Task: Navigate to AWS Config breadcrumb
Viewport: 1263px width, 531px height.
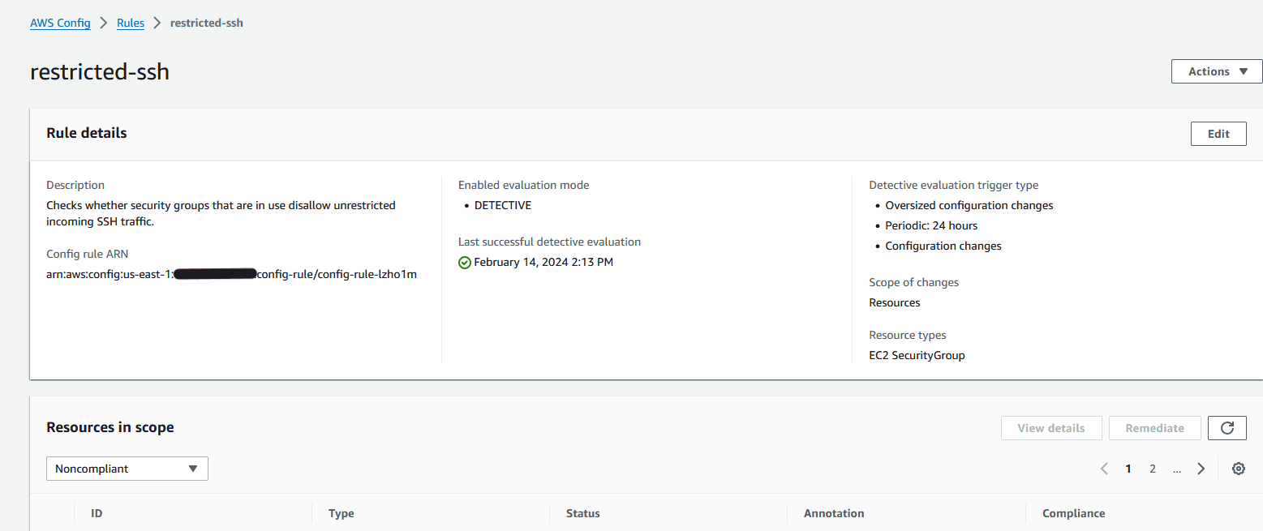Action: click(60, 23)
